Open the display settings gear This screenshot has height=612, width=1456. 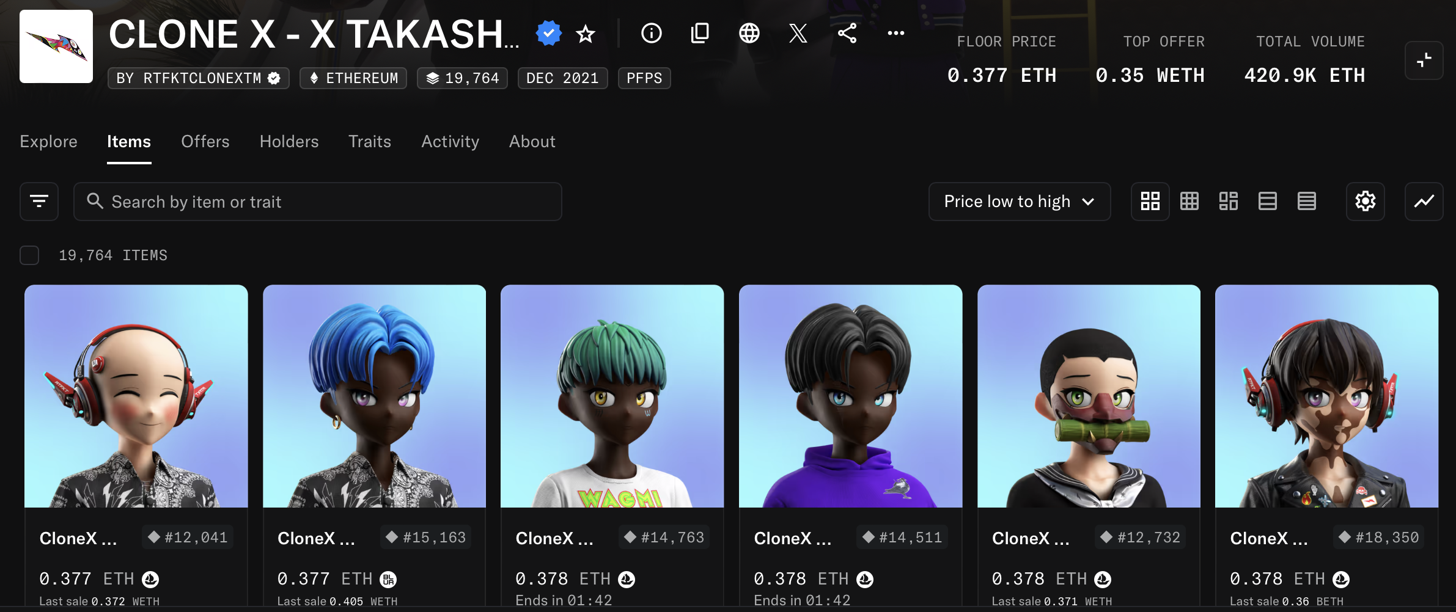click(x=1365, y=202)
